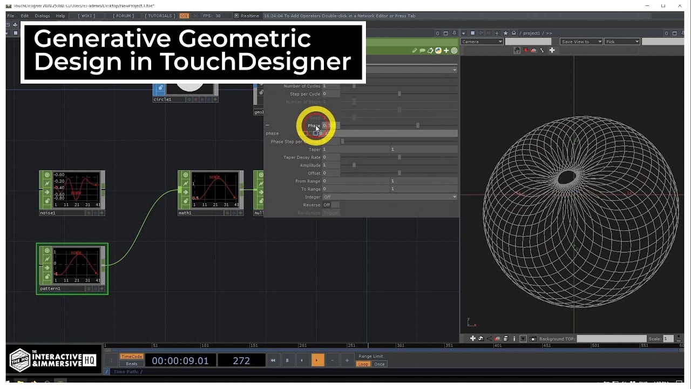Toggle the bypass flag on pattern1

(47, 259)
